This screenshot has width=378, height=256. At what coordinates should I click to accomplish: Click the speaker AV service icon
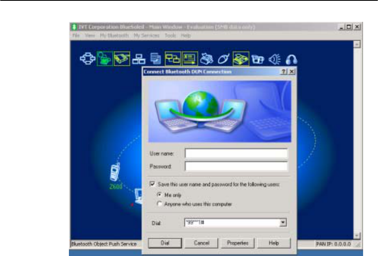point(274,59)
